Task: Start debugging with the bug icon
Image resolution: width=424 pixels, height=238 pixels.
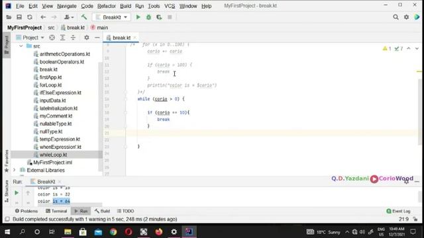Action: tap(148, 17)
